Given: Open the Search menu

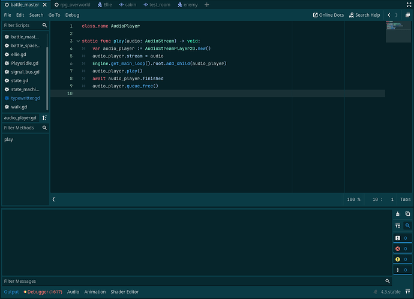Looking at the screenshot, I should point(36,15).
